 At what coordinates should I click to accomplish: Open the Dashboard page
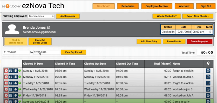104,6
